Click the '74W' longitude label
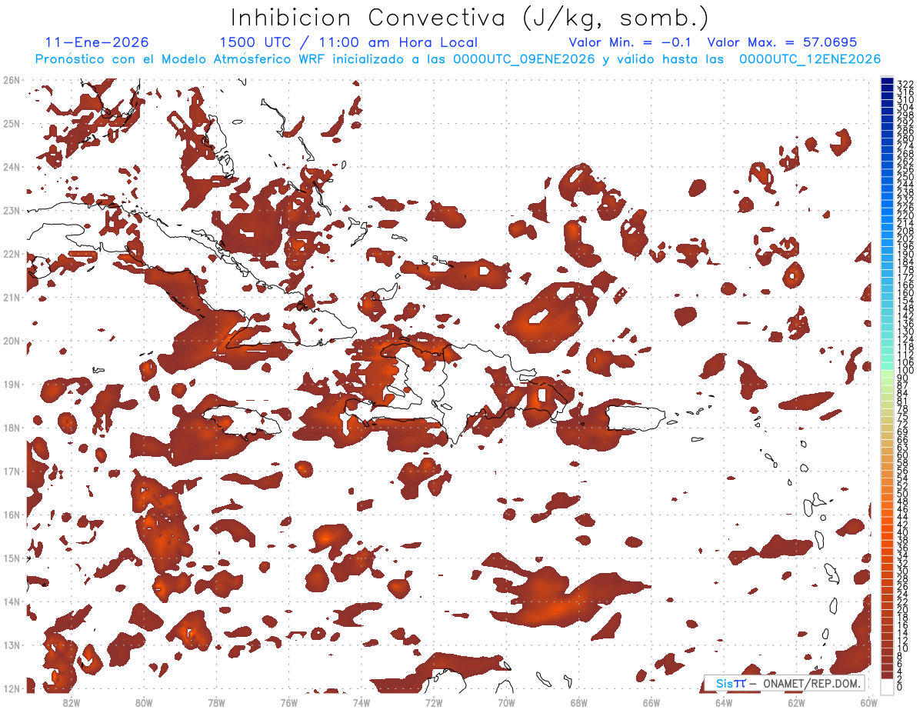Image resolution: width=923 pixels, height=713 pixels. (x=362, y=703)
